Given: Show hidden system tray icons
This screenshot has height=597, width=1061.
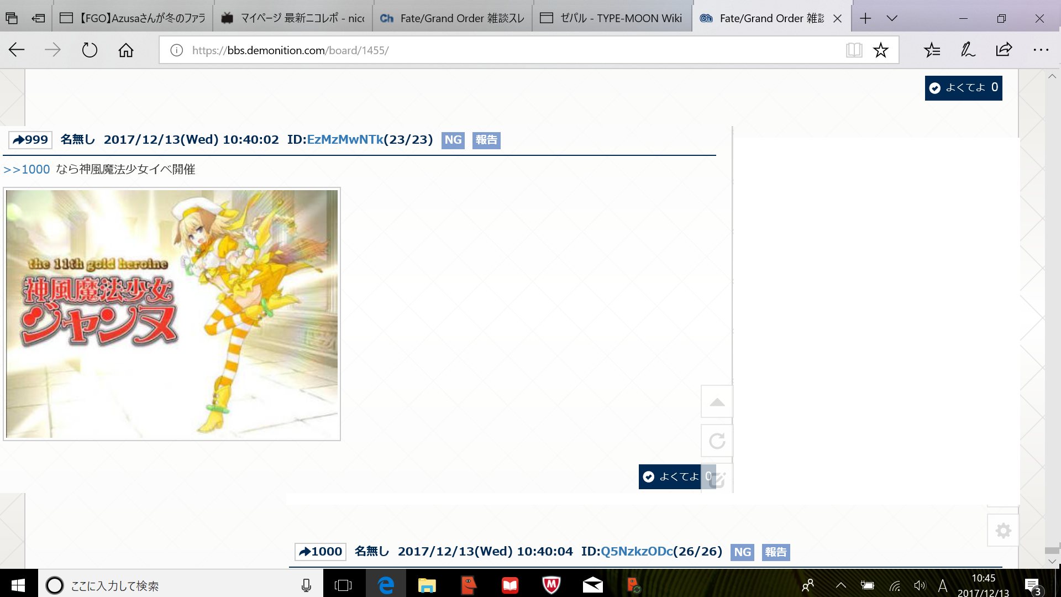Looking at the screenshot, I should (841, 585).
